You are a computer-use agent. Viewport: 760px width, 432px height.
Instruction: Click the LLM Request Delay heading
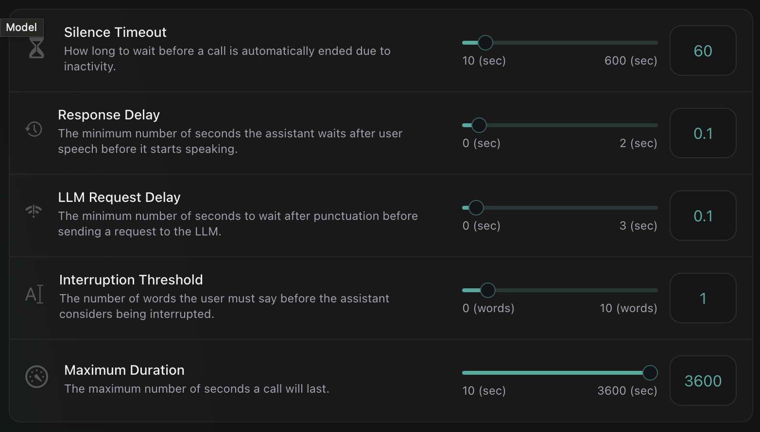click(x=119, y=198)
